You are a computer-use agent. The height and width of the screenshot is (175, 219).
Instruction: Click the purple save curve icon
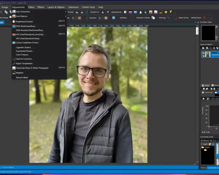click(x=204, y=89)
